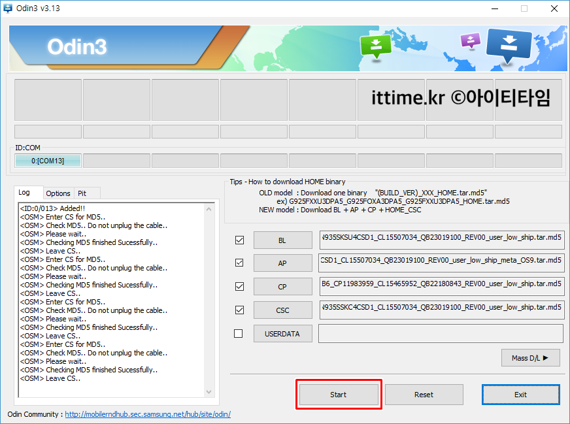The height and width of the screenshot is (424, 570).
Task: Click the "NEW model : Download BL + AP" tip
Action: (x=340, y=210)
